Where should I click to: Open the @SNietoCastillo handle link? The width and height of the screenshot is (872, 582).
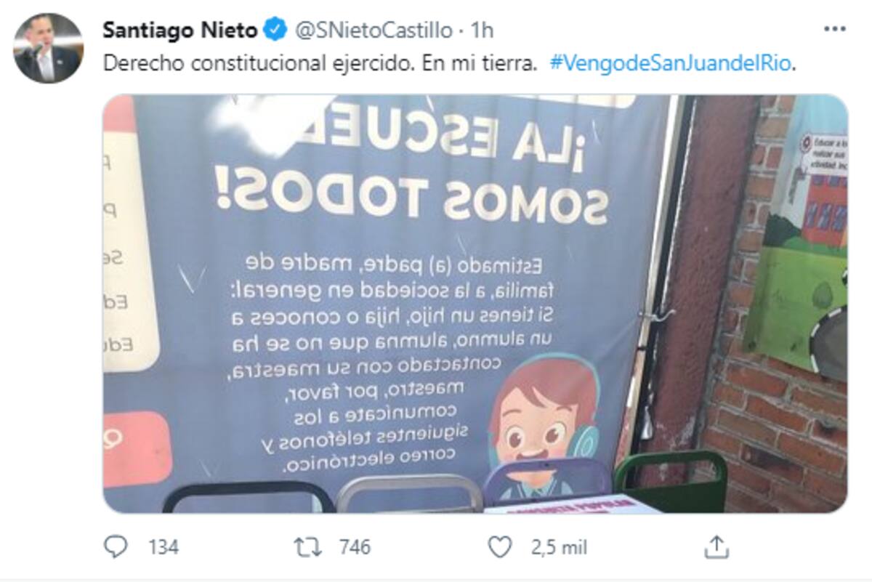(x=372, y=30)
